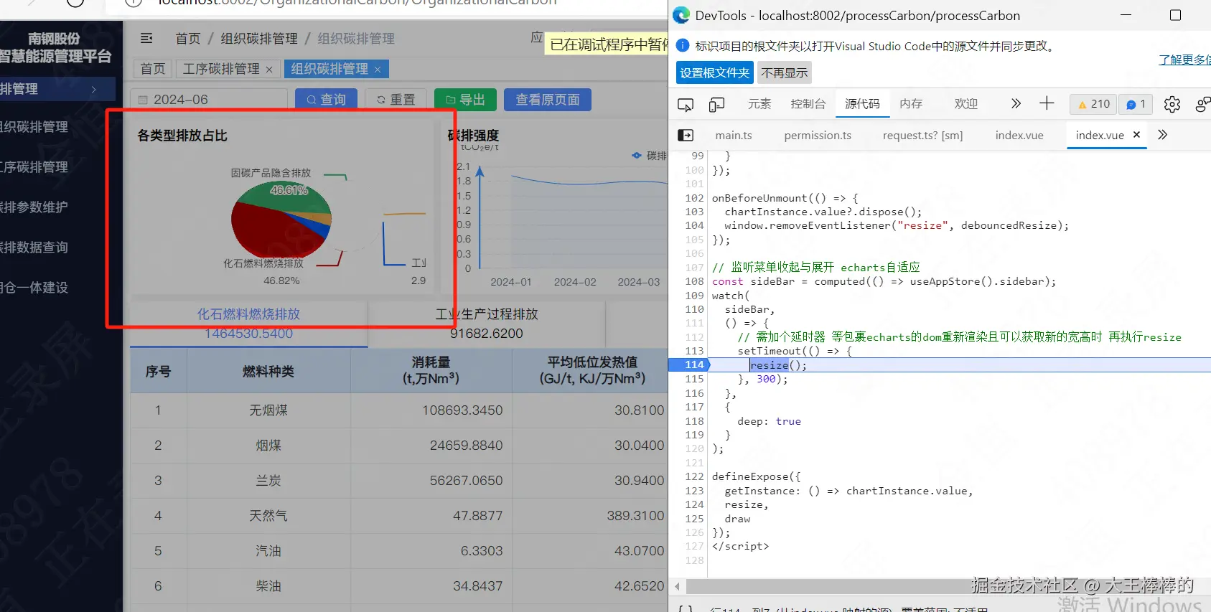Click the calendar icon in date field

143,100
